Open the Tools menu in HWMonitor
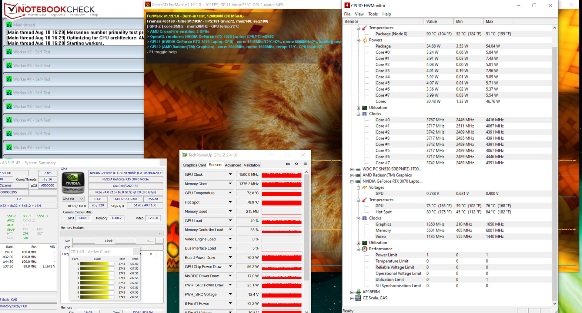Viewport: 582px width, 313px height. [x=373, y=14]
